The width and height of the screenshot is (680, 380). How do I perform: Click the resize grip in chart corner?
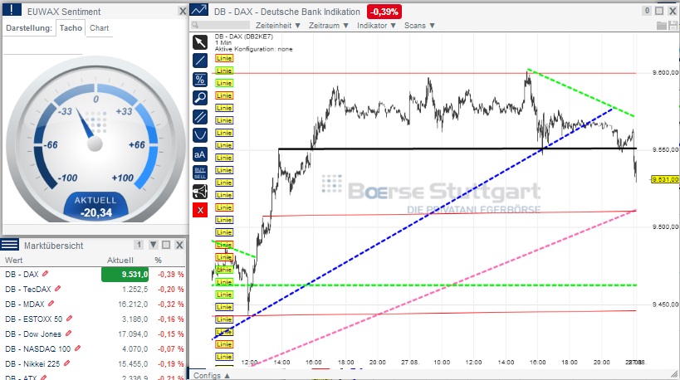coord(674,375)
